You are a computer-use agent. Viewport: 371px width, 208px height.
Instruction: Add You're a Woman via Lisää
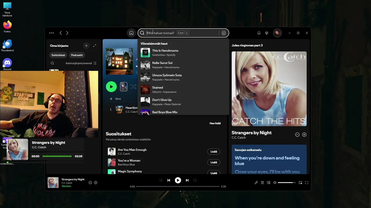[214, 162]
